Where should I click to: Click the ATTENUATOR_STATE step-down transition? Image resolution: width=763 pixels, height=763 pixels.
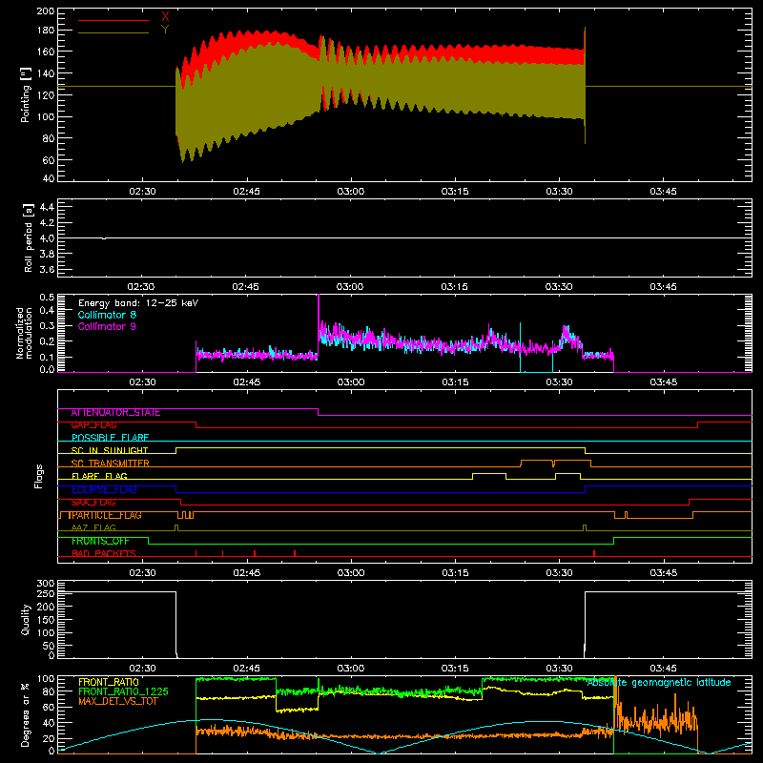point(319,412)
